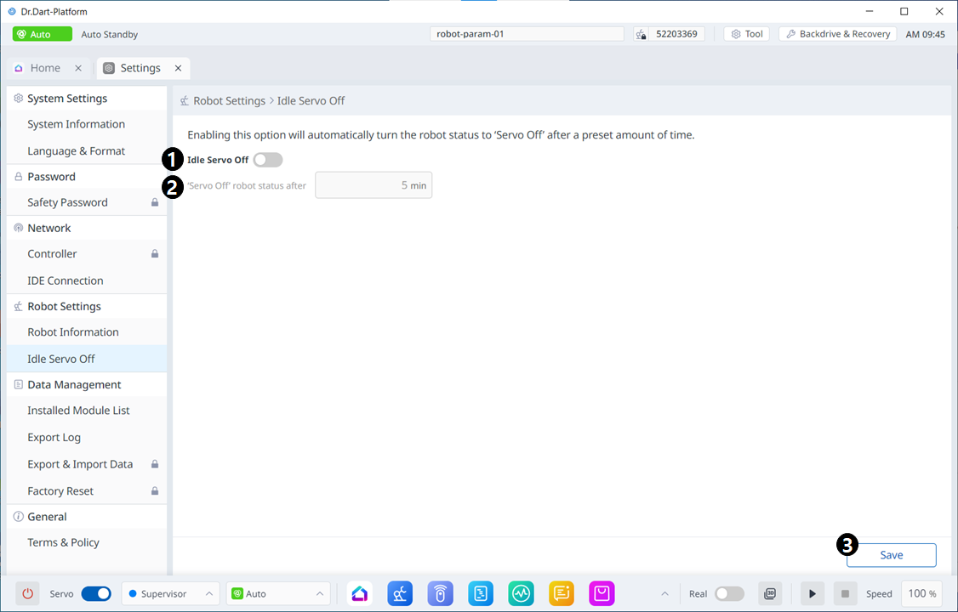Screen dimensions: 958x612
Task: Click the Save button
Action: coord(891,555)
